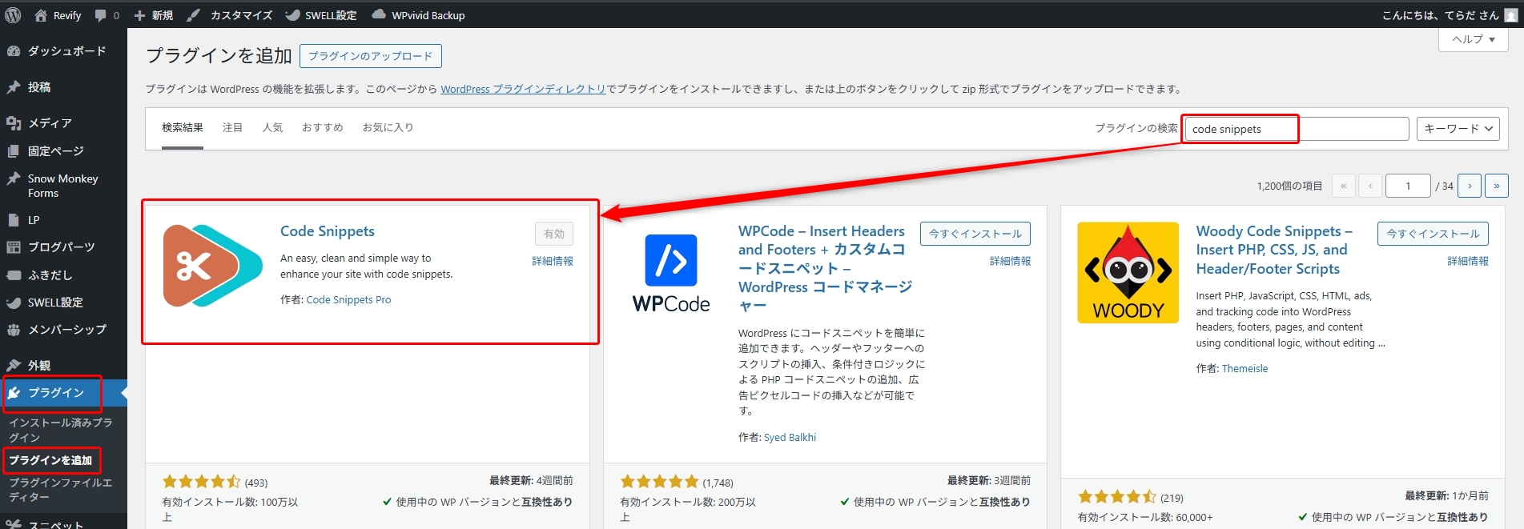Open the Revify site home icon

coord(41,15)
